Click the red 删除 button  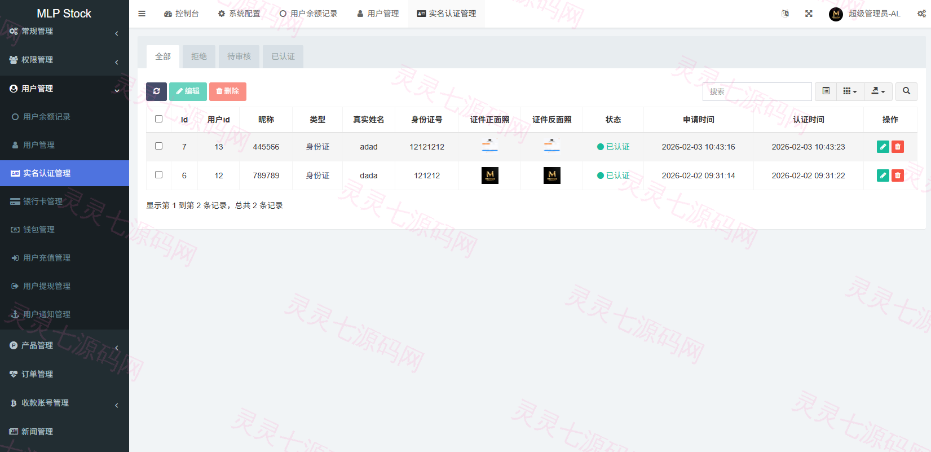click(x=228, y=91)
